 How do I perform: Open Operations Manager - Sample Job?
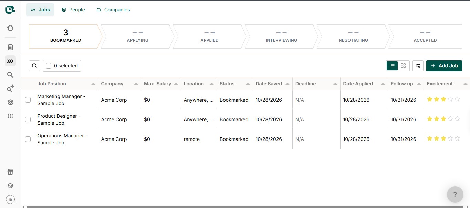(x=62, y=139)
